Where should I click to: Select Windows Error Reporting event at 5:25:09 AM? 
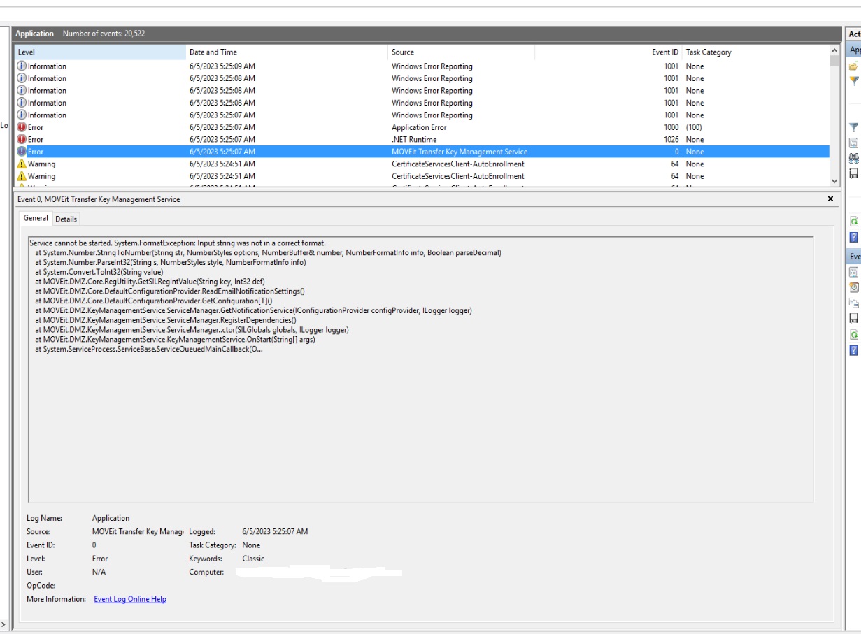coord(422,66)
